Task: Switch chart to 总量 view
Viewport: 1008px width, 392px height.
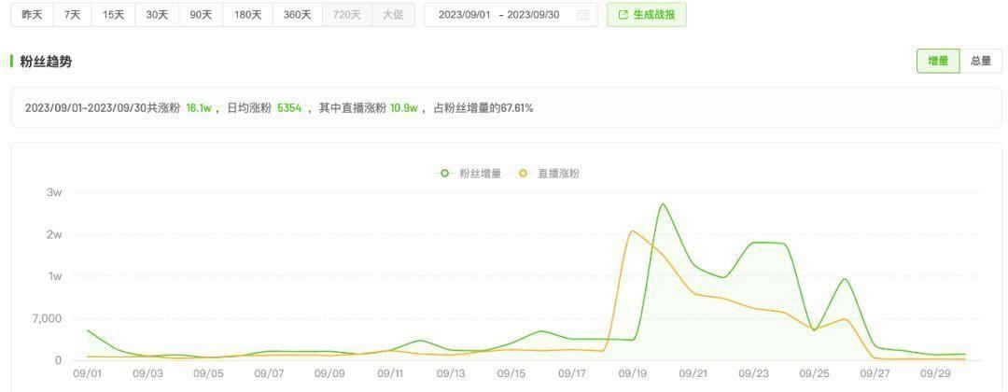Action: [980, 61]
